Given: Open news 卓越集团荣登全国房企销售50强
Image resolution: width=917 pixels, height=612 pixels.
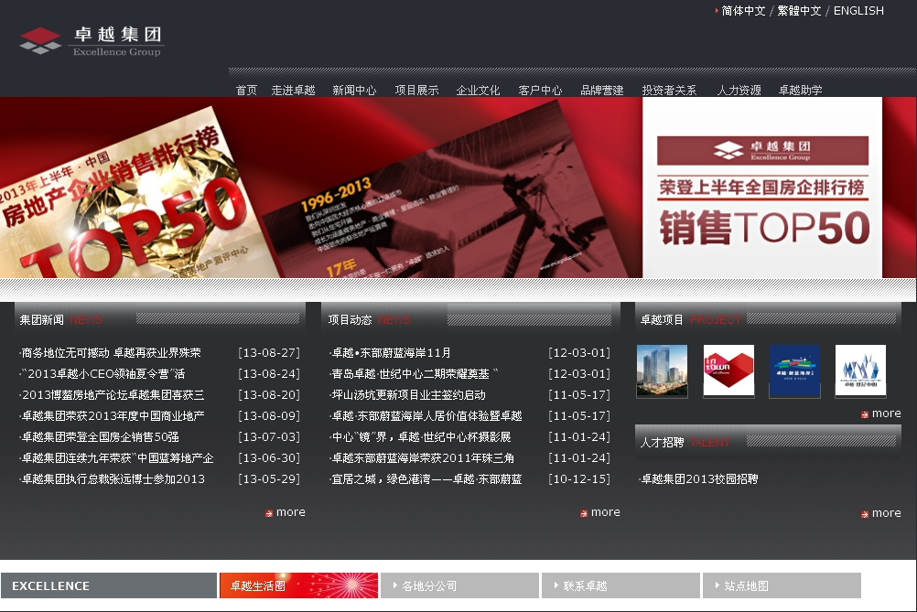Looking at the screenshot, I should 100,437.
